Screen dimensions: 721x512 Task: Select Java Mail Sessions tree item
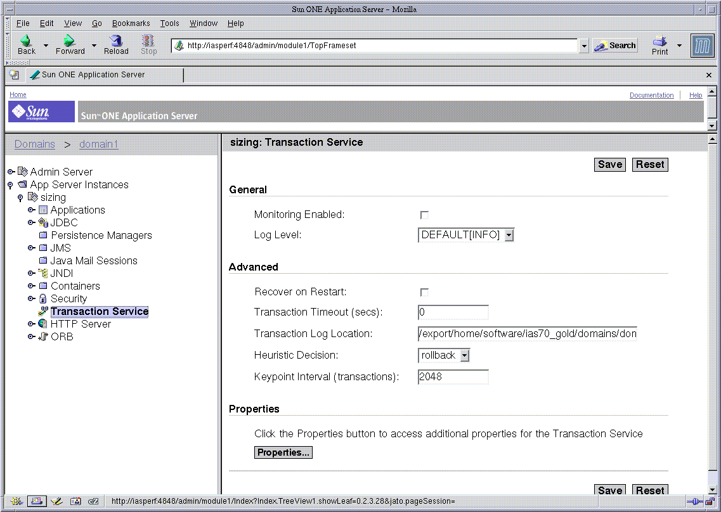coord(94,260)
